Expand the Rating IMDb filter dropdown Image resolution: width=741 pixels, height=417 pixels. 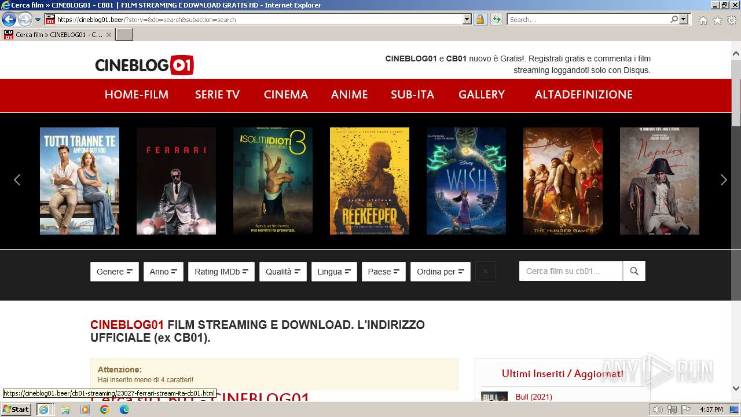[x=221, y=272]
